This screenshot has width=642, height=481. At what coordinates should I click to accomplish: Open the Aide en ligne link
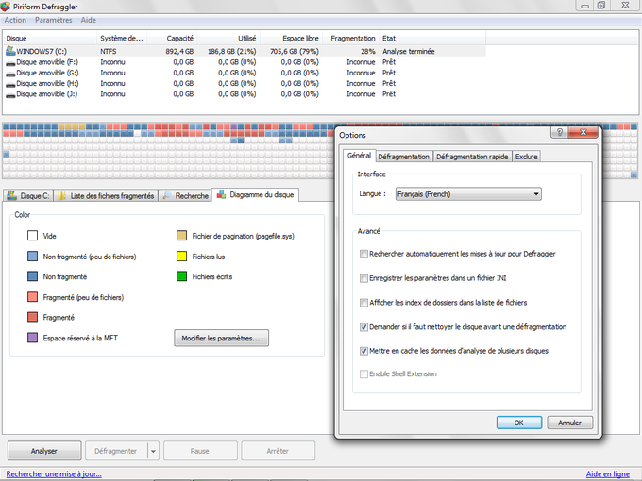608,474
